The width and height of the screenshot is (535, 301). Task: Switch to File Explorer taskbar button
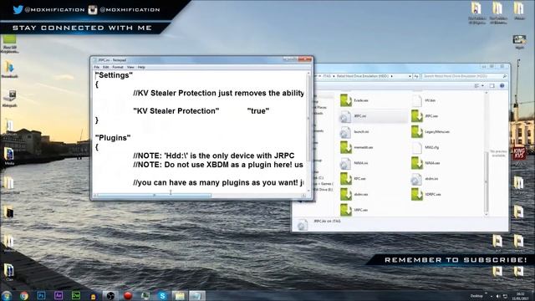(x=180, y=295)
